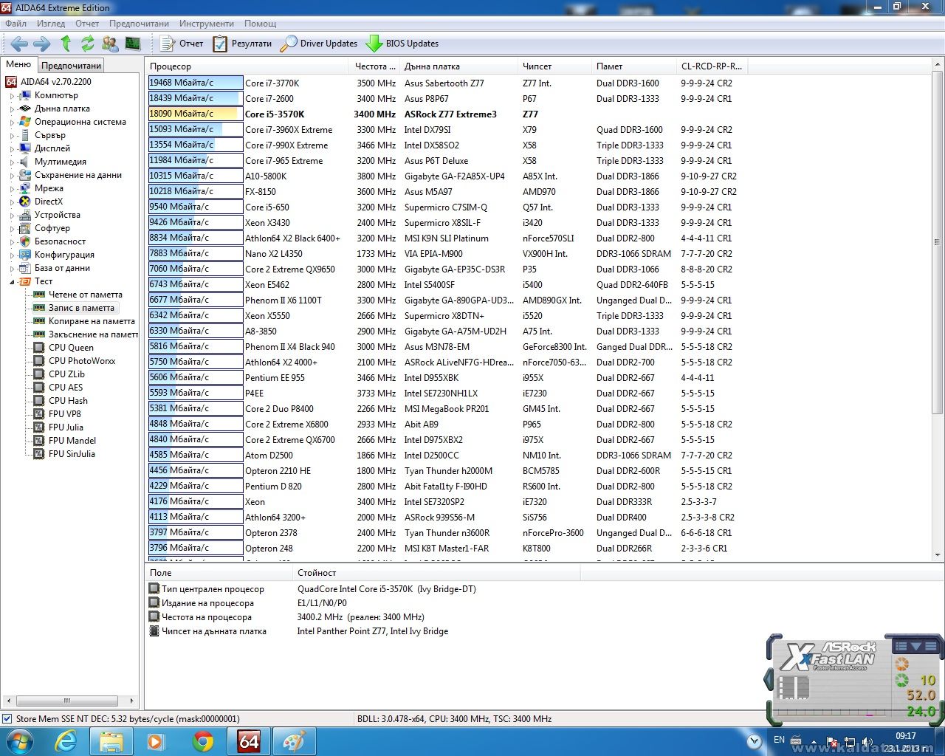This screenshot has height=756, width=945.
Task: Select FPU SinJulia benchmark
Action: tap(72, 454)
